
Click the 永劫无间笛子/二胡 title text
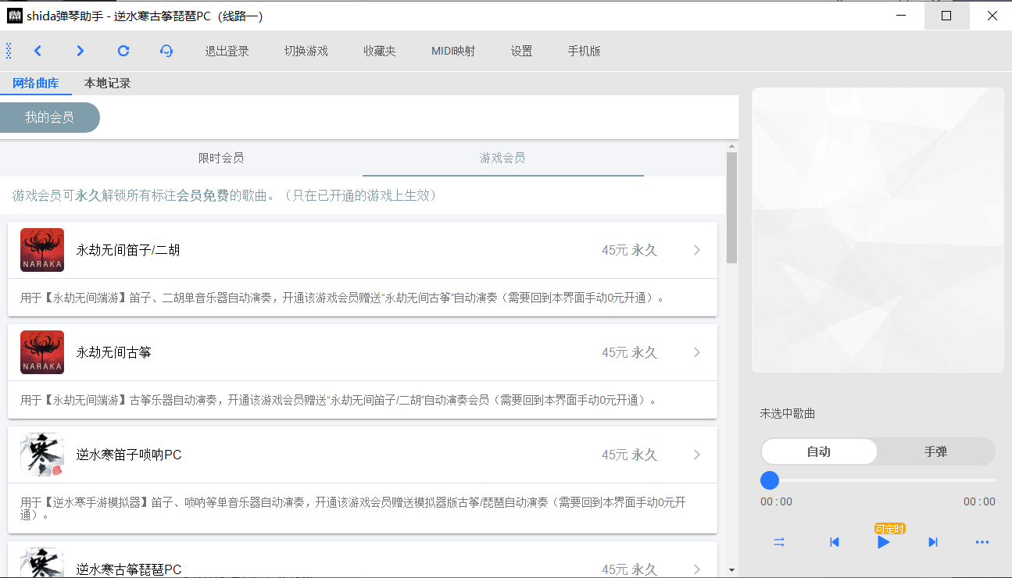click(128, 250)
